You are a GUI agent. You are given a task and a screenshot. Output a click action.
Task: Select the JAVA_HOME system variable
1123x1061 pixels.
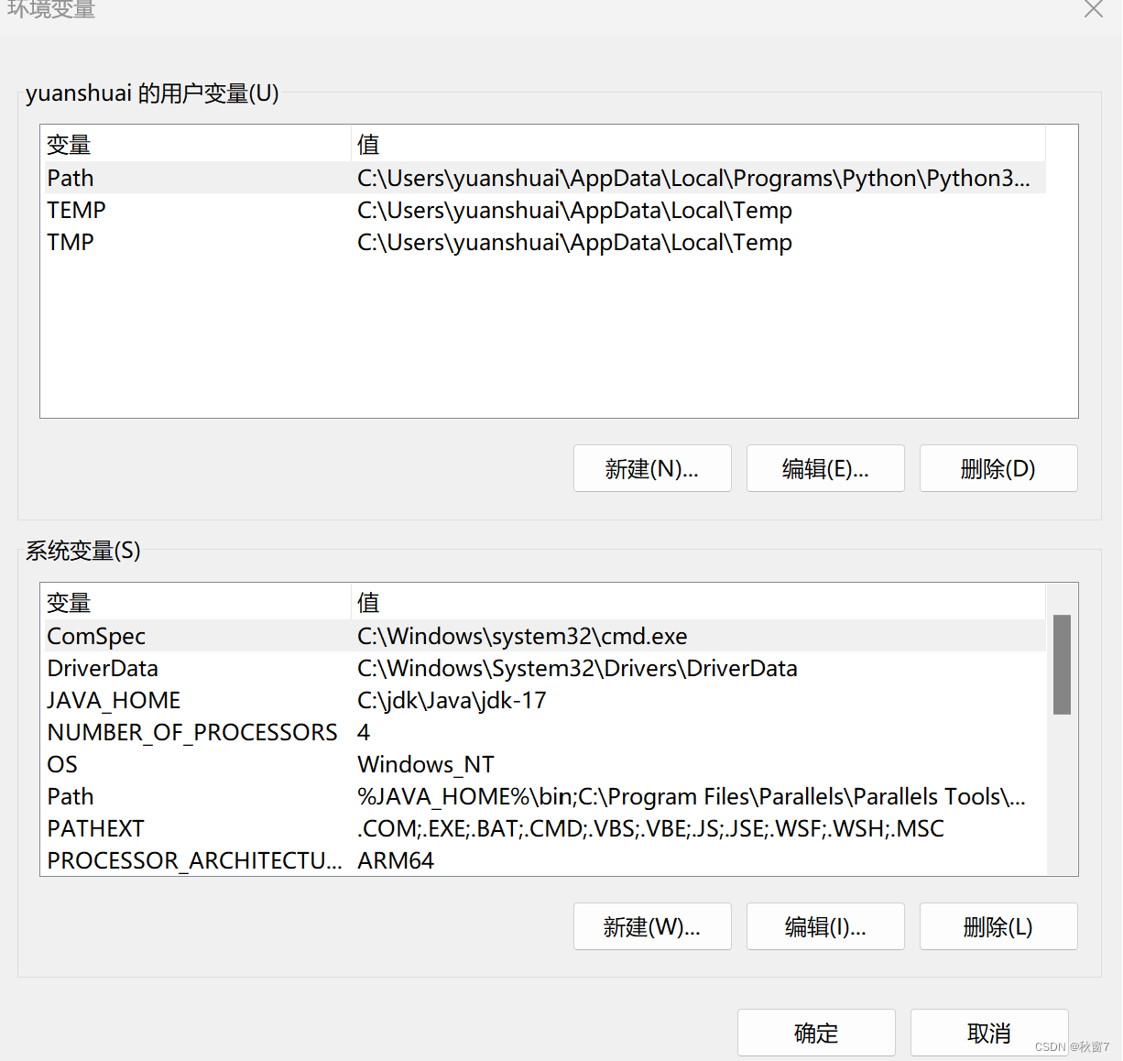(545, 700)
